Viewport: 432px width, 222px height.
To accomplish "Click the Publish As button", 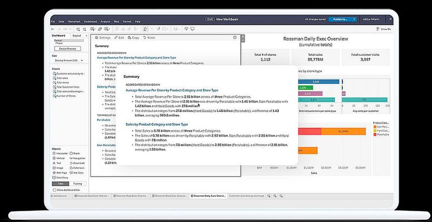I will 340,19.
